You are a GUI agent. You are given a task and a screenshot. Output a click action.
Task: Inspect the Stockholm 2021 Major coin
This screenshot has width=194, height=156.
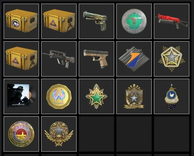pyautogui.click(x=21, y=134)
